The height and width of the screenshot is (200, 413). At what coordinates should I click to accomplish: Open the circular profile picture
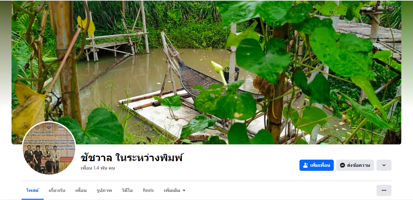pos(49,148)
